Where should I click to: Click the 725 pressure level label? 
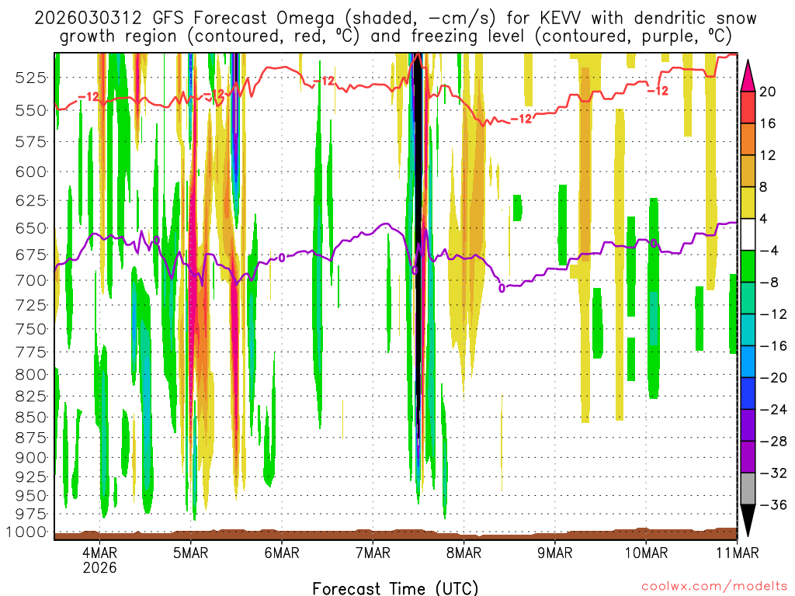pos(30,305)
